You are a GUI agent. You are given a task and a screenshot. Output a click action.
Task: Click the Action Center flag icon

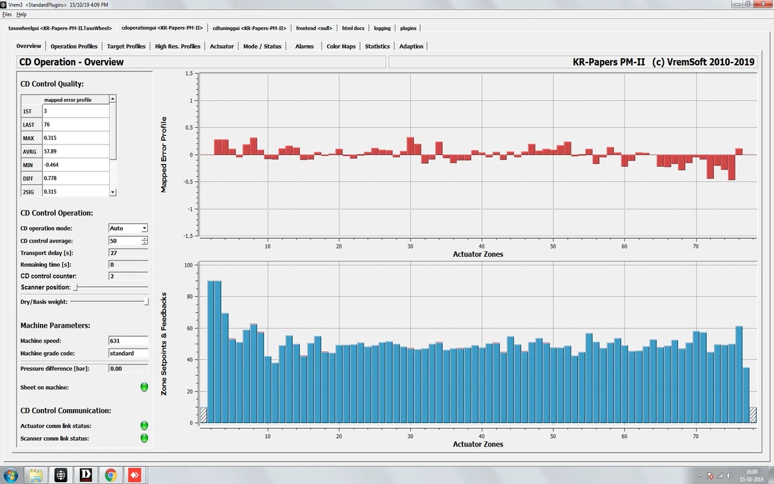(x=710, y=476)
